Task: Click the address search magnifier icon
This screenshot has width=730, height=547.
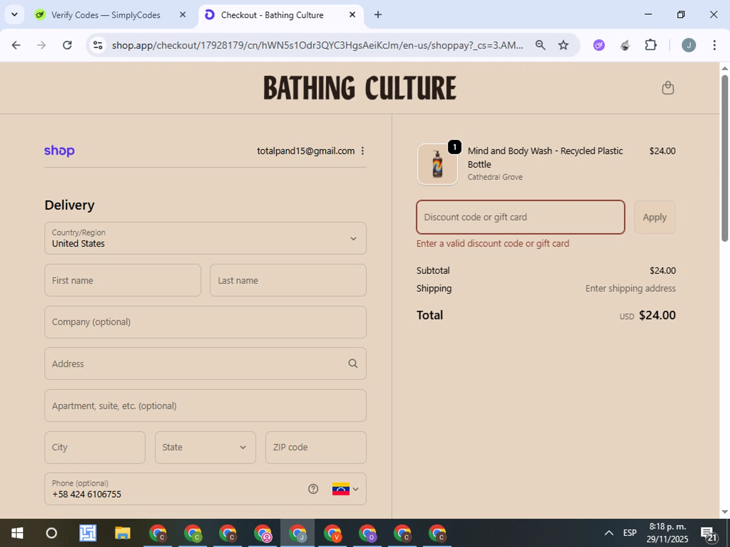Action: click(x=353, y=364)
